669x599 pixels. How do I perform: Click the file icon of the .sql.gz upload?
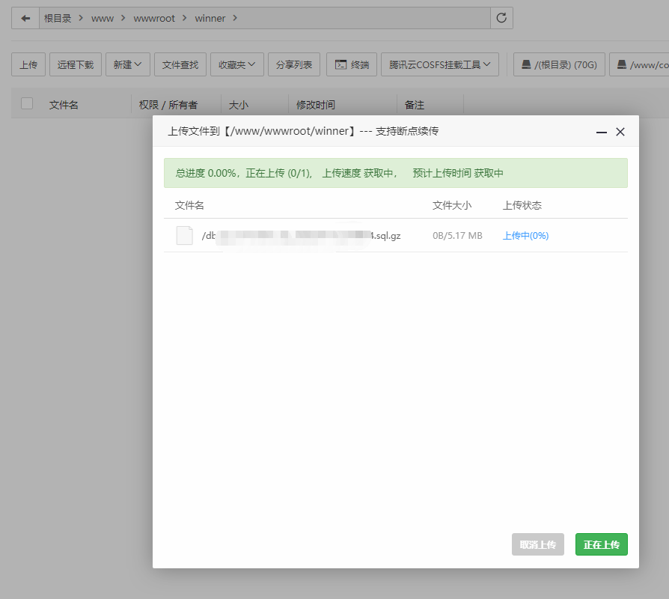pos(185,236)
